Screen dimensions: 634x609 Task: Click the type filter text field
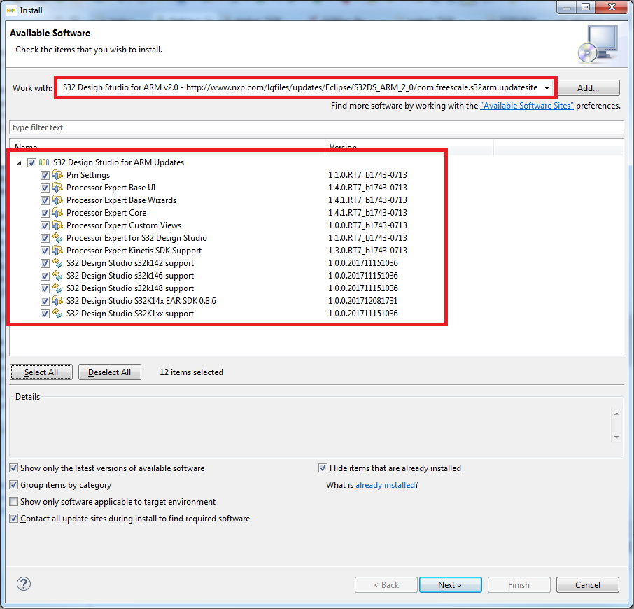316,127
